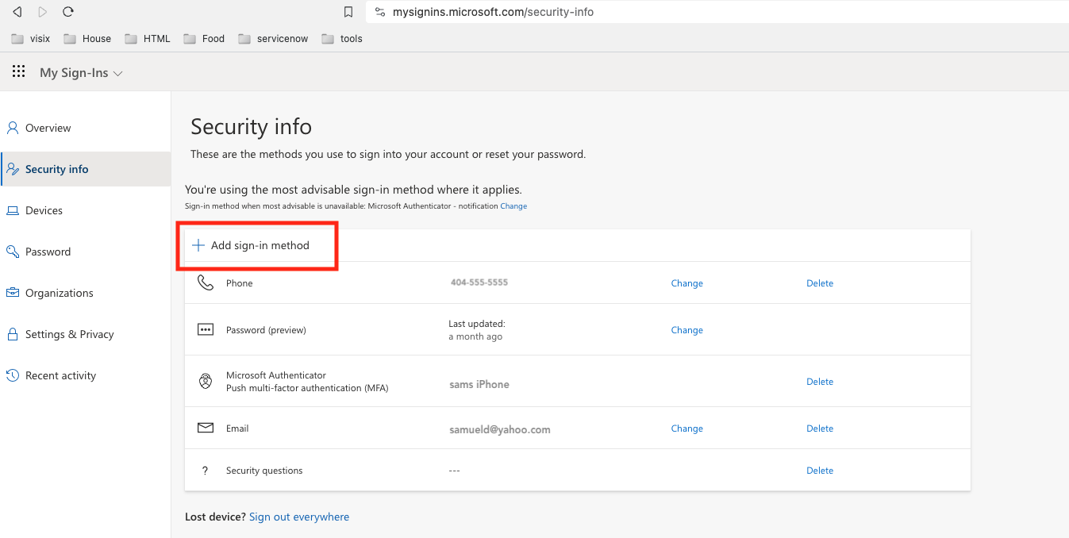
Task: Delete the Email sign-in method
Action: (820, 428)
